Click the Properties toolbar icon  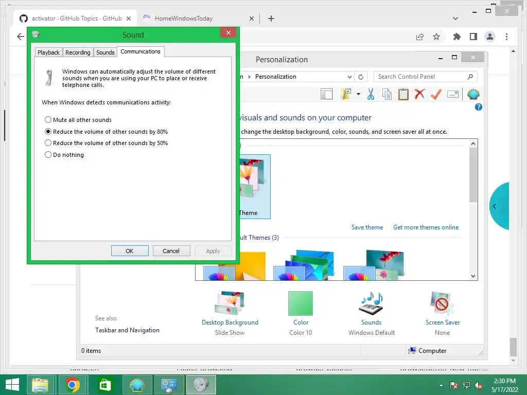453,95
